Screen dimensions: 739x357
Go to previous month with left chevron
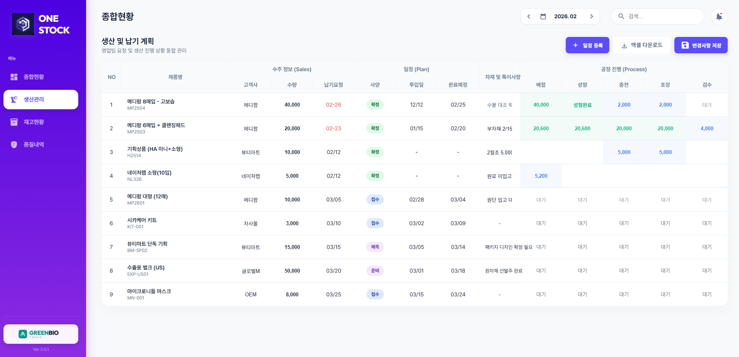(x=529, y=16)
